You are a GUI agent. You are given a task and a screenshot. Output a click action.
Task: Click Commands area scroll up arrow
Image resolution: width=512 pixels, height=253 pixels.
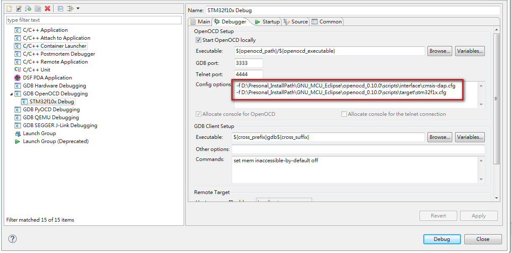tap(481, 160)
